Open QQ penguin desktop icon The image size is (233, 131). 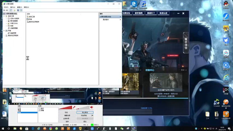pos(226,5)
